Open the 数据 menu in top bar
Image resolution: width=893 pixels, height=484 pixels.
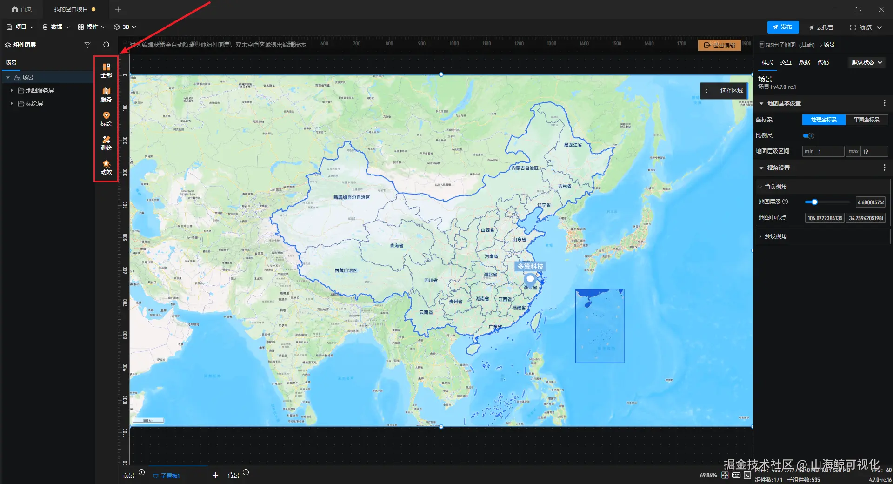56,27
